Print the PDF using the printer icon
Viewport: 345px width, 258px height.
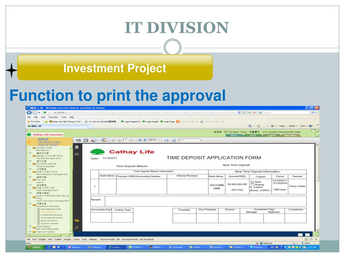point(78,140)
